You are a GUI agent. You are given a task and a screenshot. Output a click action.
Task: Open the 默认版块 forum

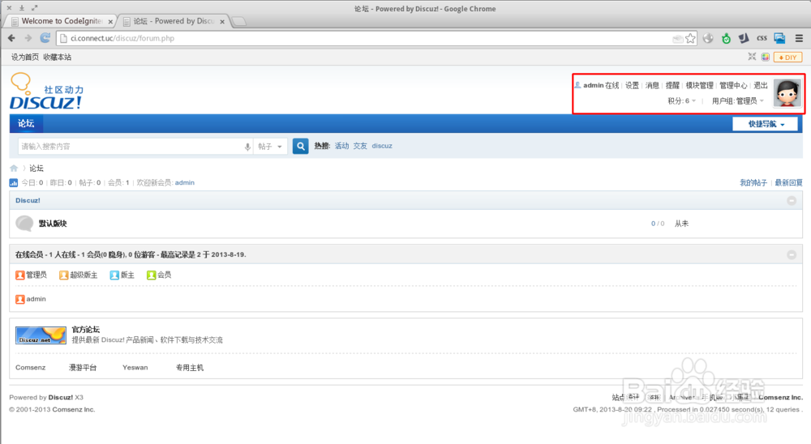point(53,224)
